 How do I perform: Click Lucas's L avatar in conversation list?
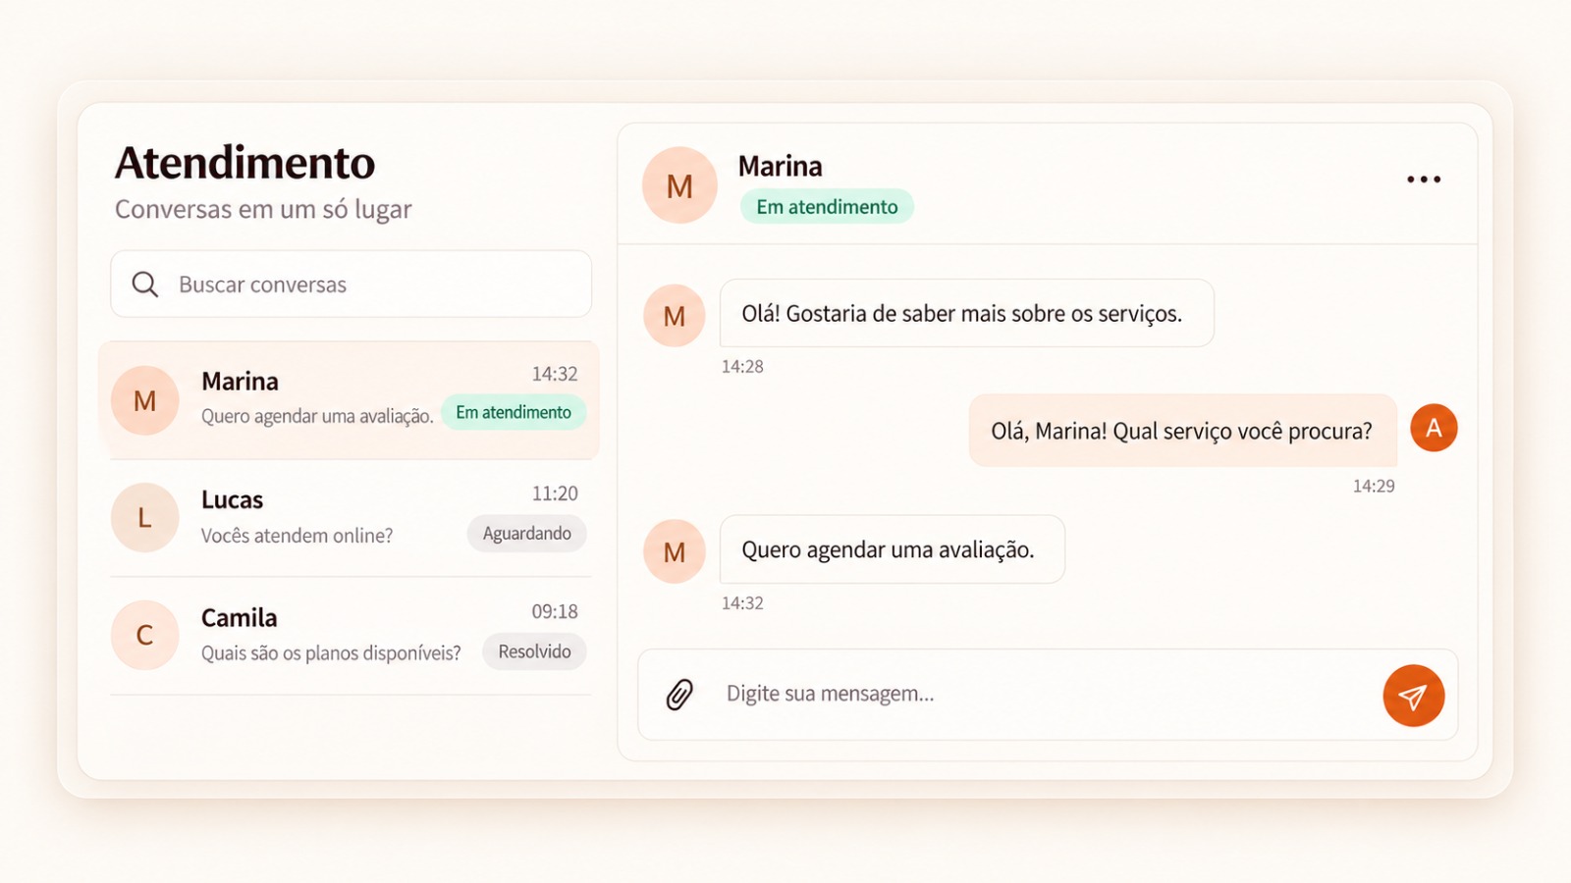coord(144,517)
